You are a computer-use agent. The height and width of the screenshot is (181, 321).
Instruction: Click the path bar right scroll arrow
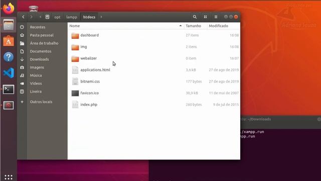coord(101,17)
